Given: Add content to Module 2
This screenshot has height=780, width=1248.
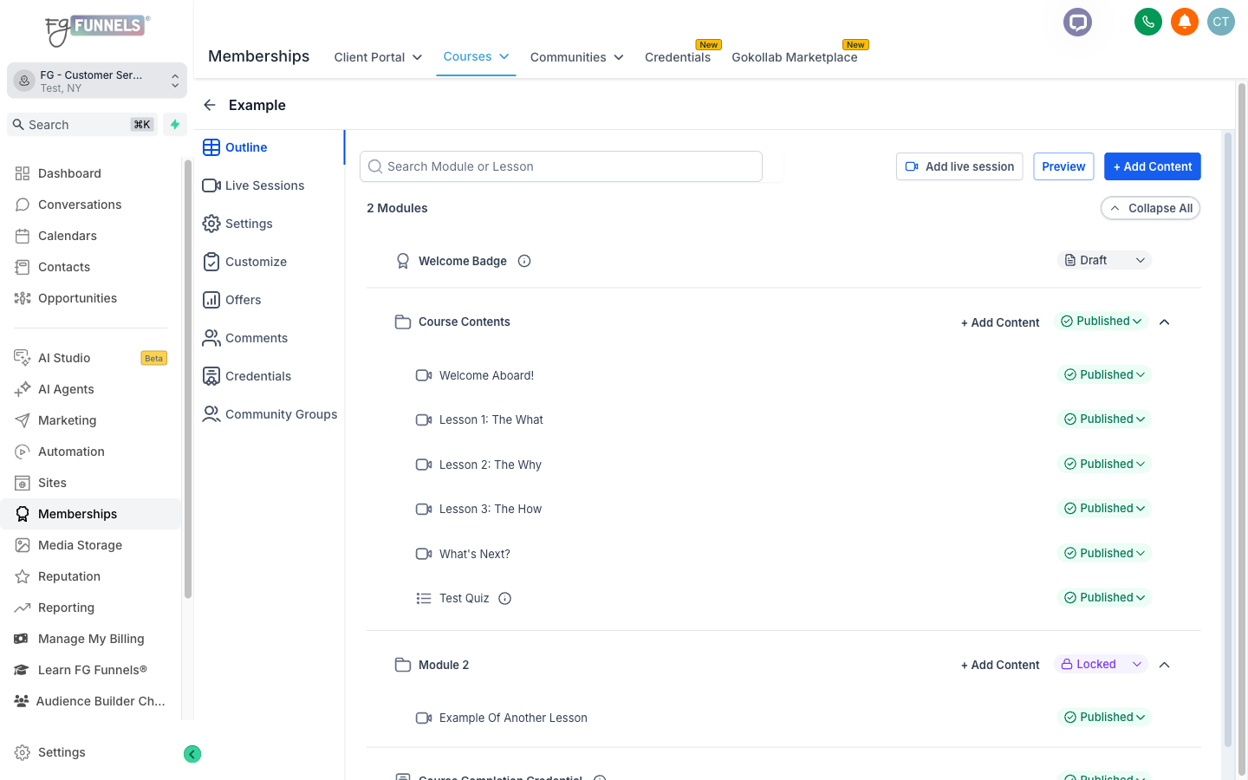Looking at the screenshot, I should (1000, 665).
